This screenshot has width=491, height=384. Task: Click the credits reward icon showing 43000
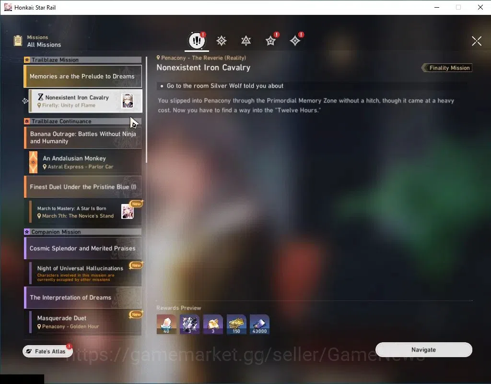pos(259,324)
